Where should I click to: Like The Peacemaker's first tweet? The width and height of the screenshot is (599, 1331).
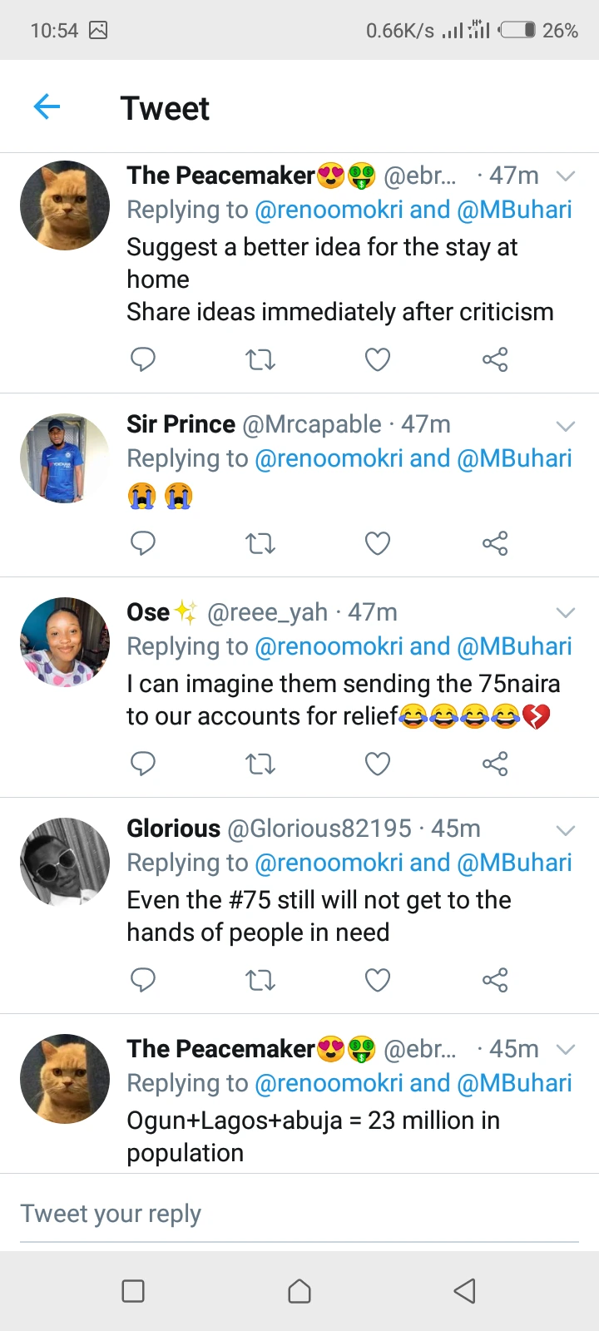[x=378, y=360]
